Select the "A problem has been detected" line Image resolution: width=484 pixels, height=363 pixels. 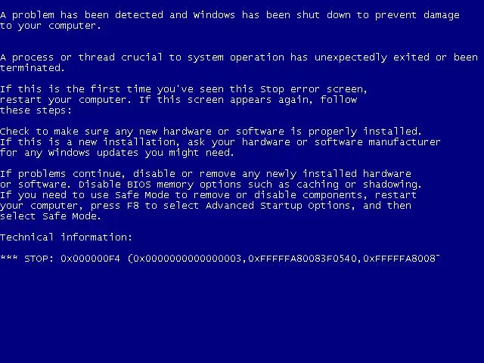230,15
